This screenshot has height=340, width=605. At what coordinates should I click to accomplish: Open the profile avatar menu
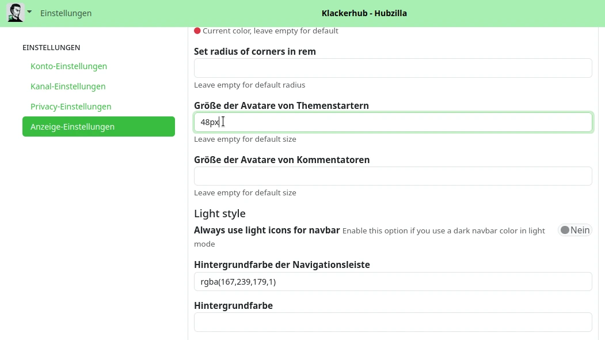(x=15, y=13)
